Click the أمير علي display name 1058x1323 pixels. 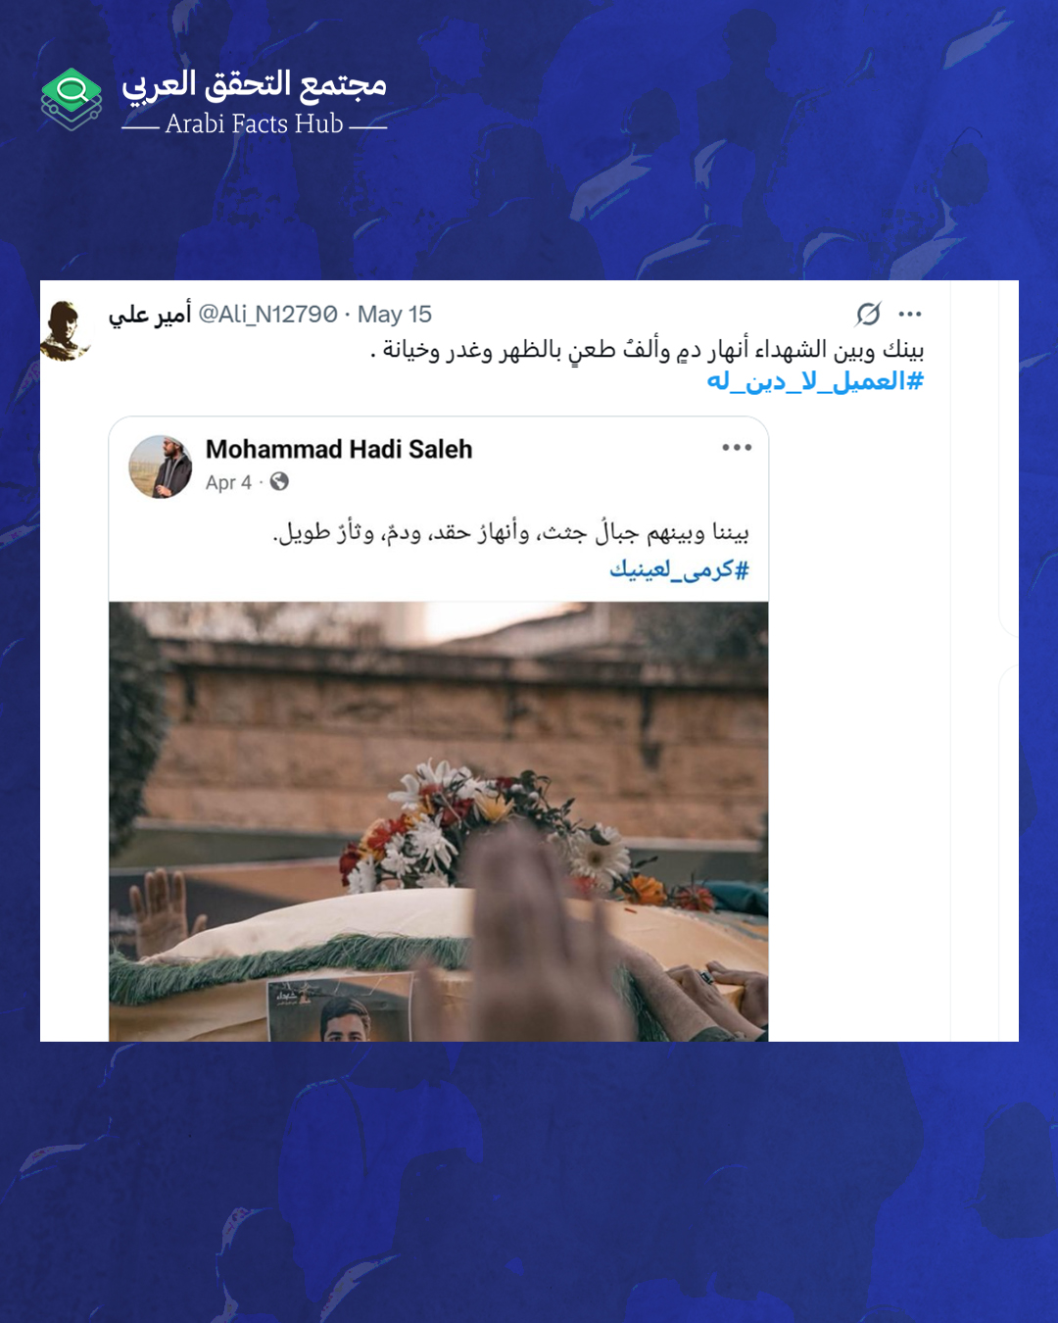pyautogui.click(x=150, y=314)
